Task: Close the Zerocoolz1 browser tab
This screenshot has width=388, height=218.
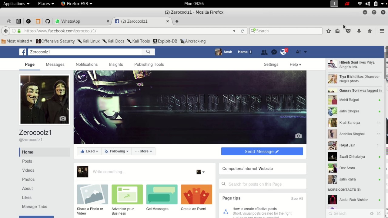Action: (167, 21)
